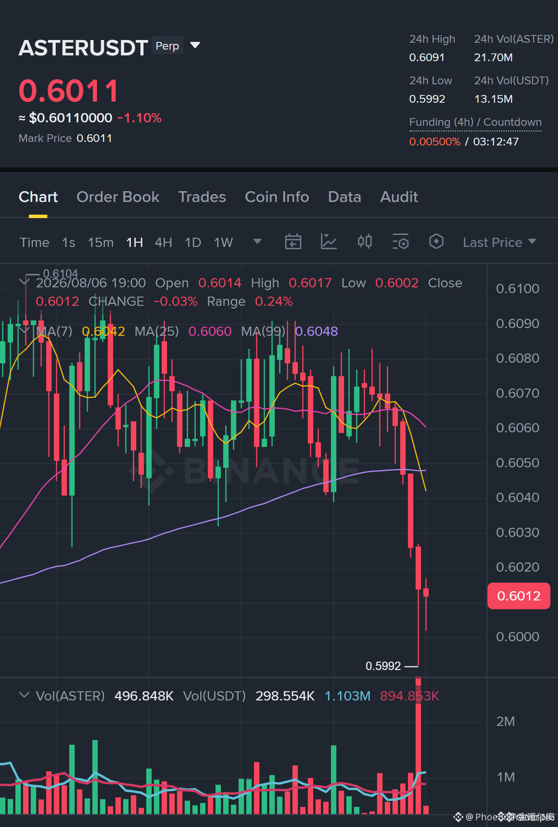Open the Coin Info tab
Viewport: 558px width, 827px height.
(277, 197)
